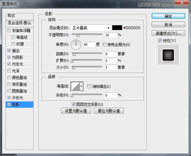Enable 消除锯齿(L) checkbox
The height and width of the screenshot is (156, 191).
[x=89, y=86]
